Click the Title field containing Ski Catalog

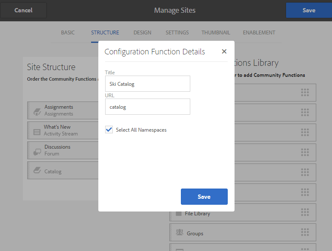tap(147, 84)
